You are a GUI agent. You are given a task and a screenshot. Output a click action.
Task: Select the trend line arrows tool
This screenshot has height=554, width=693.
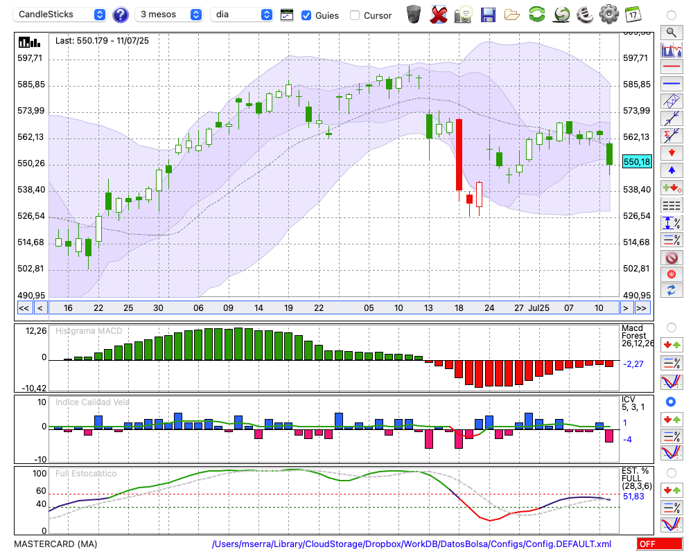672,118
